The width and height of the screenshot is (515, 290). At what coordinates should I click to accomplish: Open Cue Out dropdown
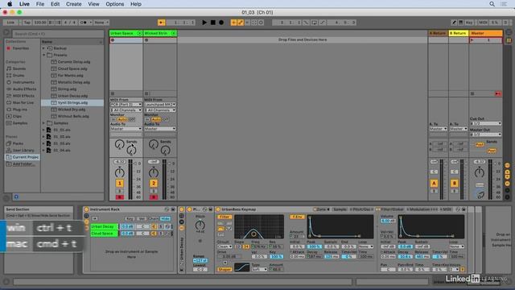coord(485,123)
